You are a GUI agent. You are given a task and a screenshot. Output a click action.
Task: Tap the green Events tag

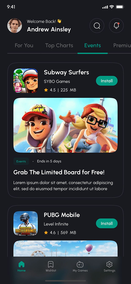21,161
